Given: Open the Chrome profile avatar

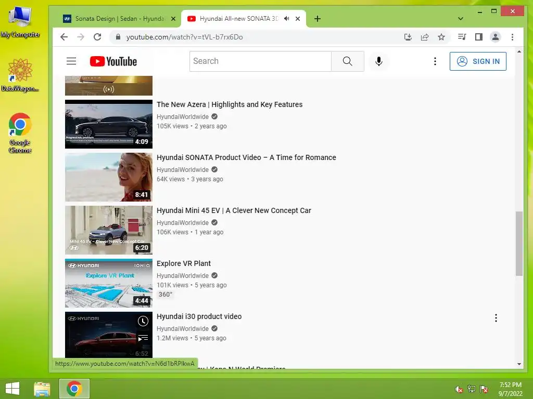Looking at the screenshot, I should [x=496, y=37].
